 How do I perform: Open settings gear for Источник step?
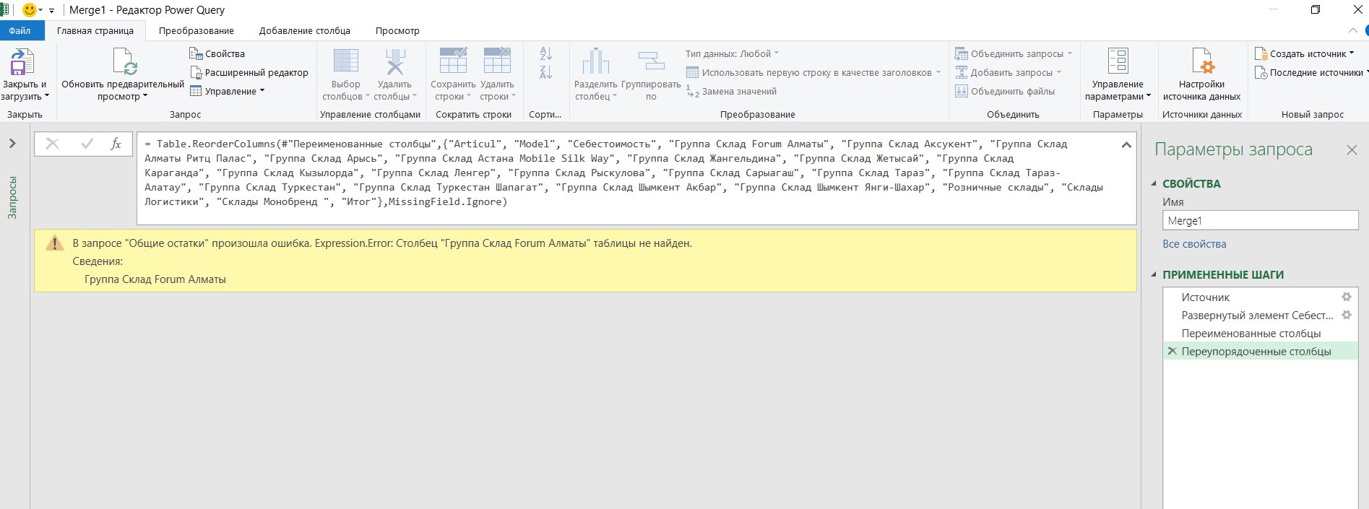point(1347,297)
